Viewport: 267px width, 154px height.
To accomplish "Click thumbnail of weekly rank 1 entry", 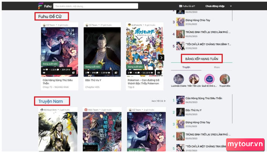I will point(180,100).
